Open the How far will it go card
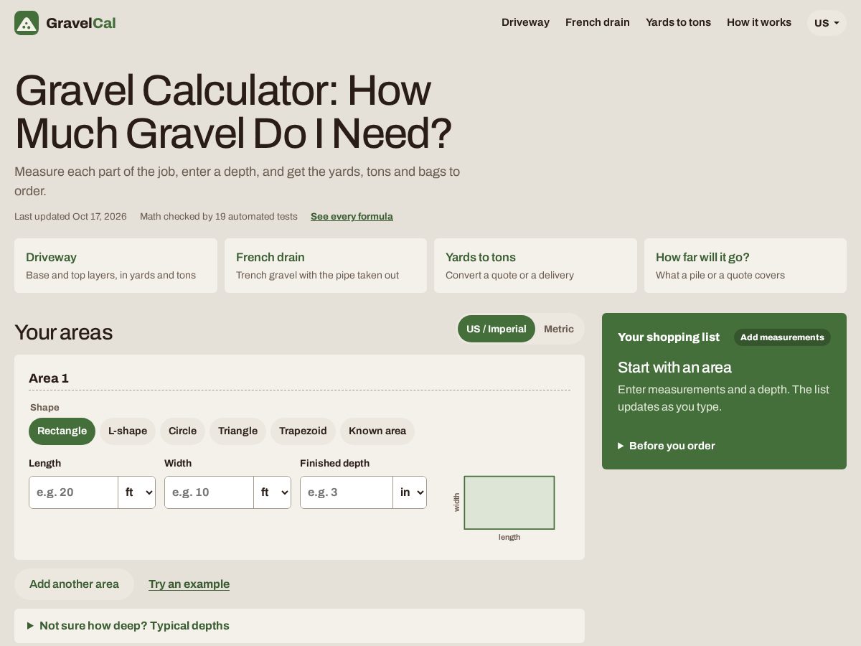 tap(745, 266)
